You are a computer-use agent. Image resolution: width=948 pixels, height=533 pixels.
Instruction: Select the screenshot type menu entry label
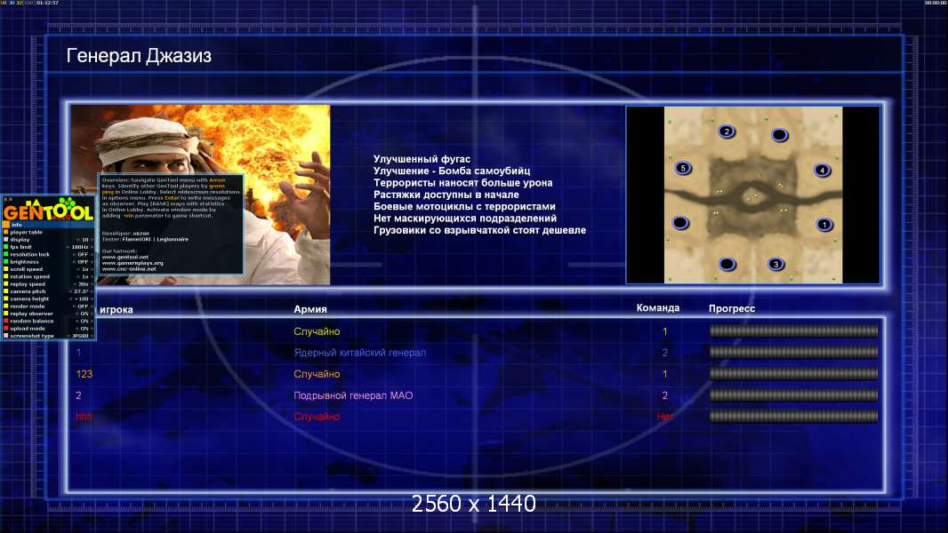(32, 336)
